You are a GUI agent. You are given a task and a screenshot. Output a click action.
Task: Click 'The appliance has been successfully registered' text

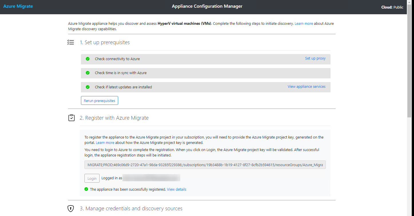128,189
